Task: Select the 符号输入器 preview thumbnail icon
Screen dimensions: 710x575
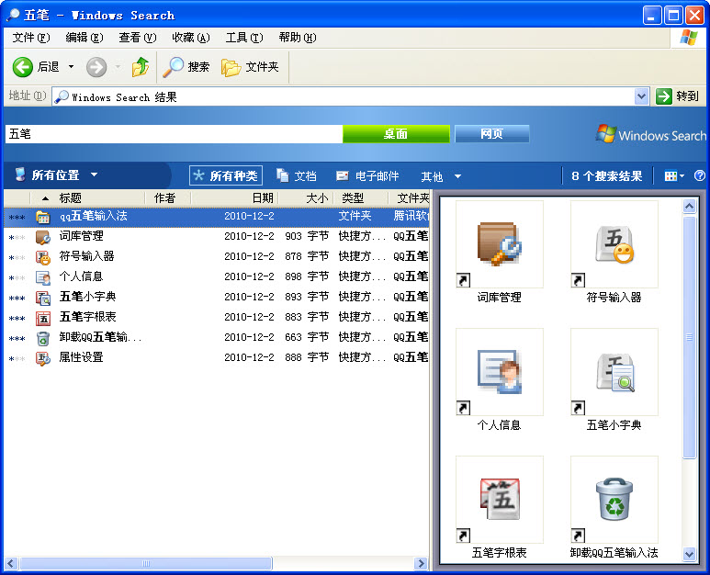Action: pyautogui.click(x=614, y=244)
